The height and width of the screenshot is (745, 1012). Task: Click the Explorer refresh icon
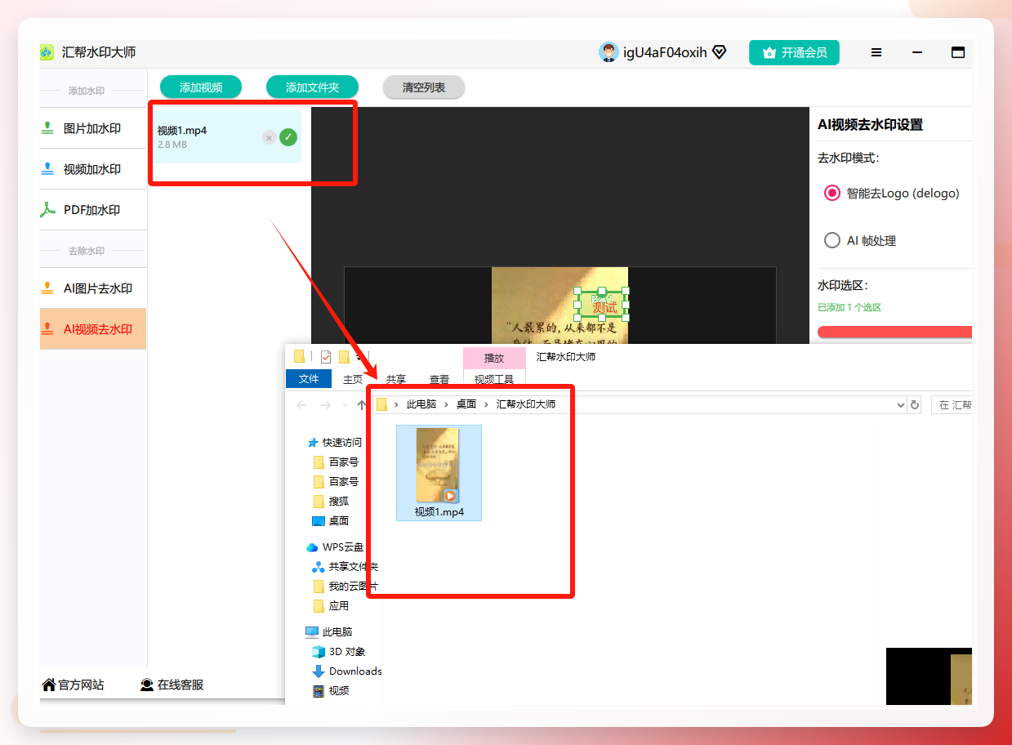pyautogui.click(x=915, y=404)
